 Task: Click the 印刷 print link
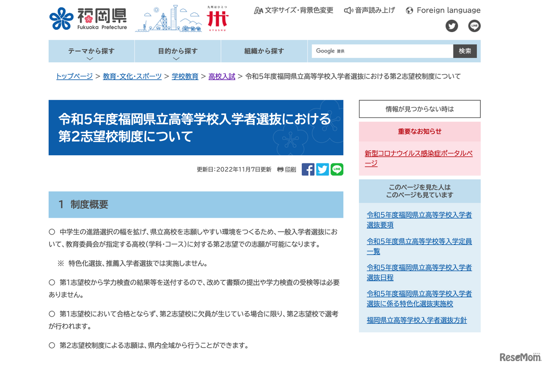pyautogui.click(x=291, y=169)
